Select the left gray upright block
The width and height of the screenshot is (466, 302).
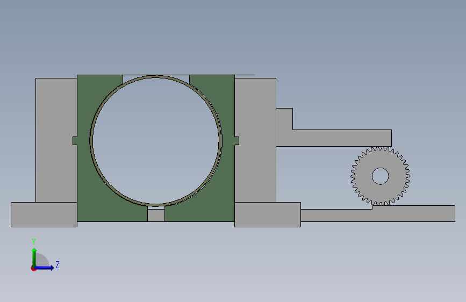tap(56, 140)
